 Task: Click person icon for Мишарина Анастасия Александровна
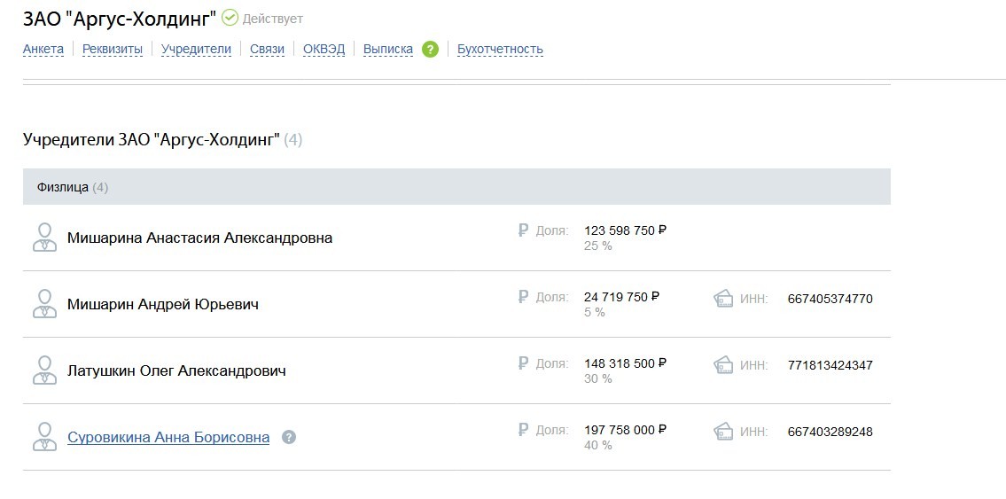(44, 238)
